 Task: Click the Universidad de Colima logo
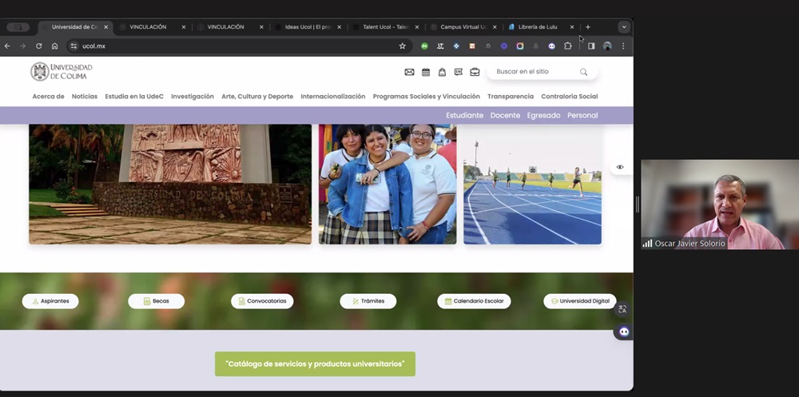(62, 72)
